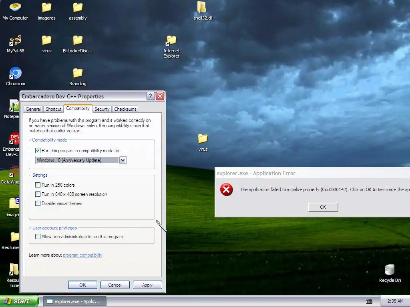Click the explorer.exe Application Error title bar
410x307 pixels.
click(312, 173)
